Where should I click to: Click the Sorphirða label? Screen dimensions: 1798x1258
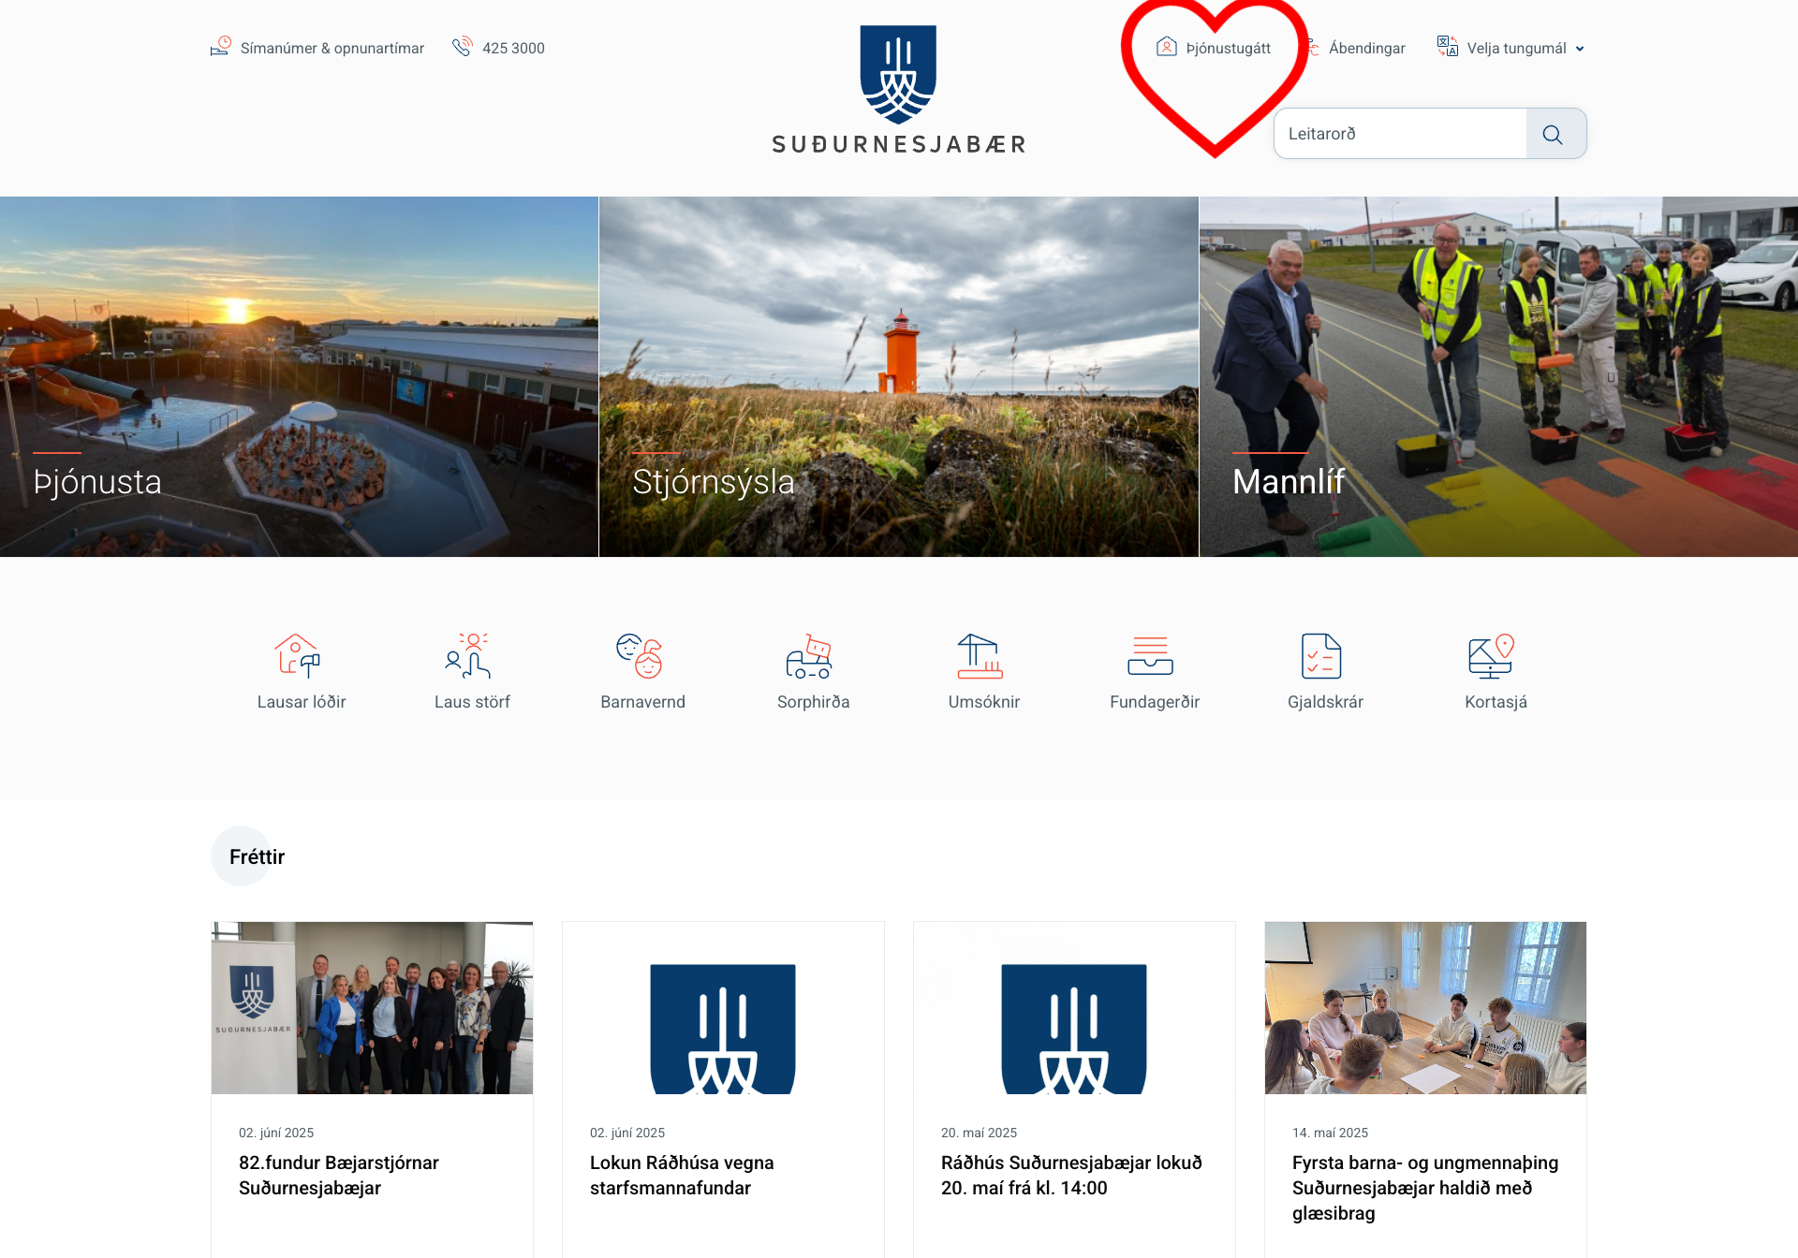(814, 702)
